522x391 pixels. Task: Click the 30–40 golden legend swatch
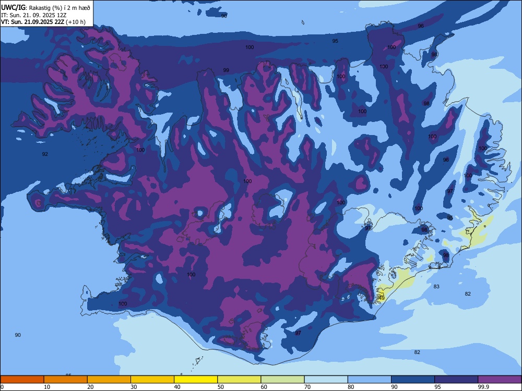[x=152, y=380]
